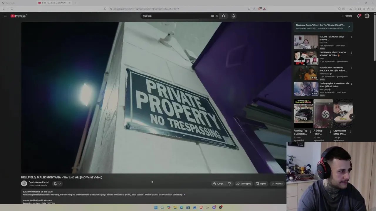Click the page scrollbar on the right

tap(375, 38)
